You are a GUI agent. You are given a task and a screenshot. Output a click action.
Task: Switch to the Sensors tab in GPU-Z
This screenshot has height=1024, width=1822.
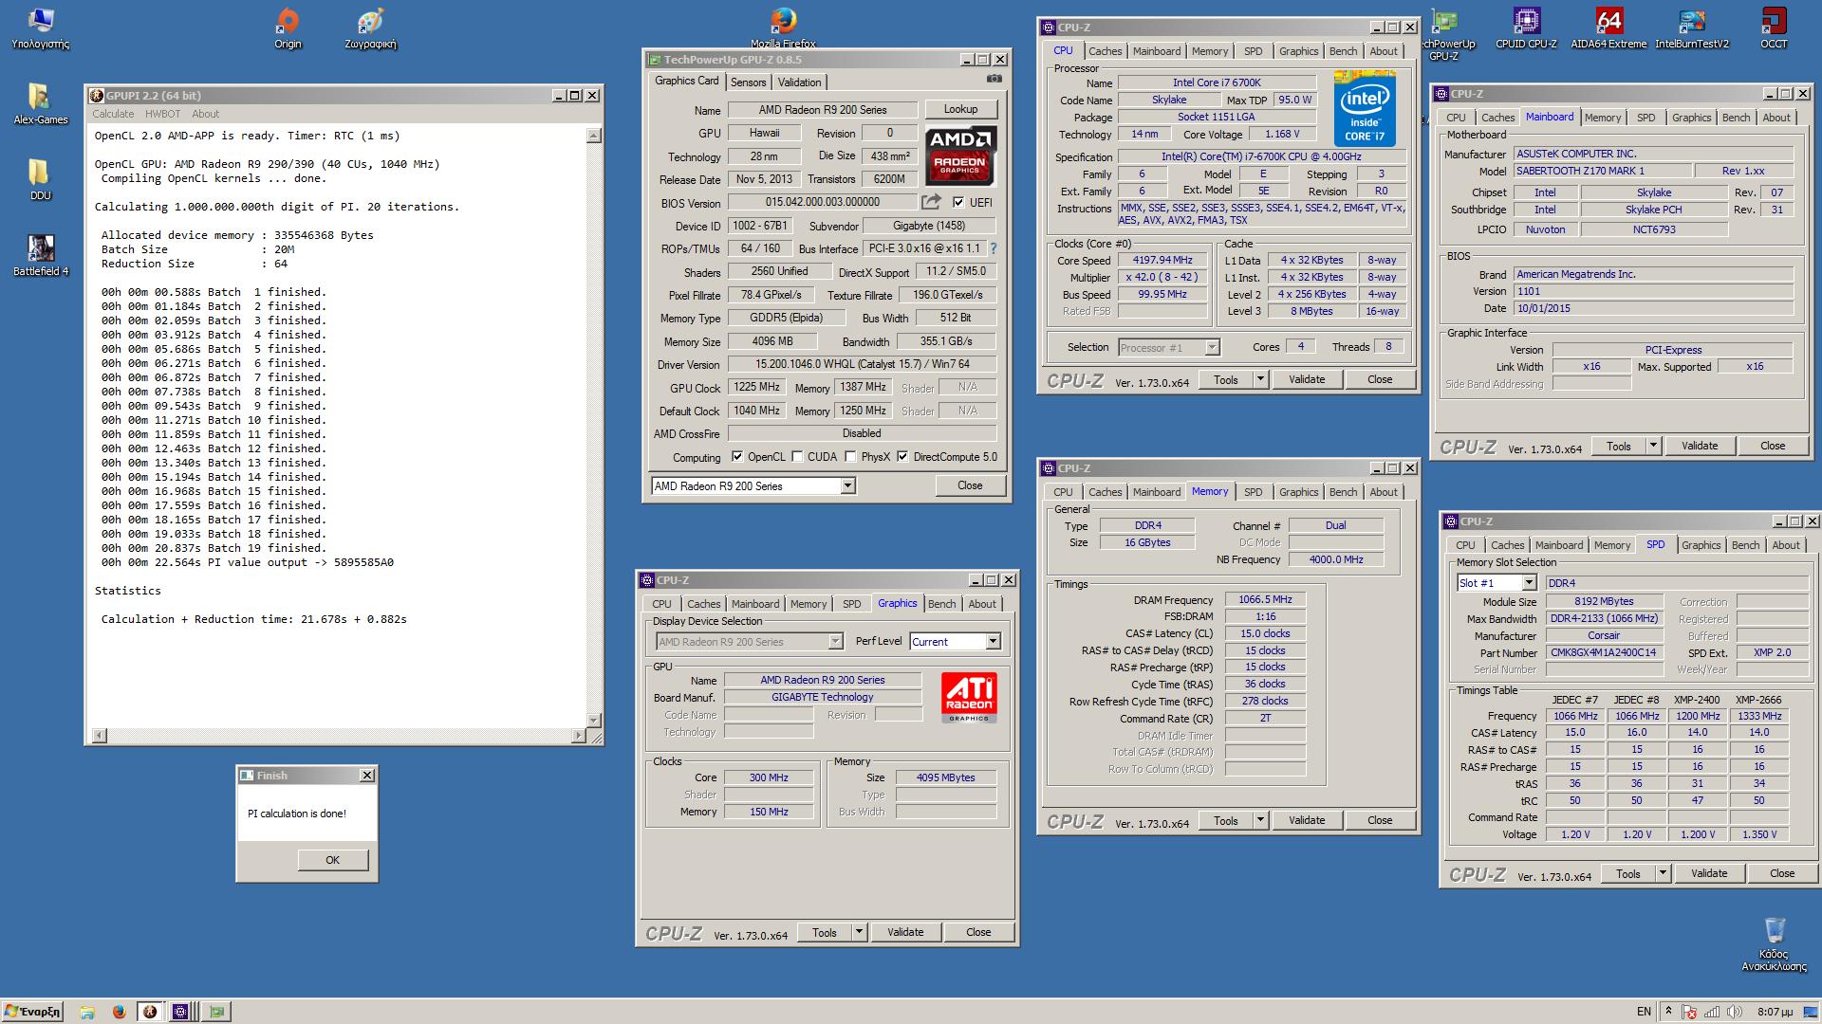pos(748,82)
